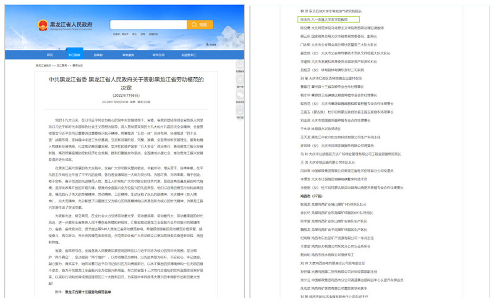This screenshot has height=302, width=494.
Task: Open the 走进黑龙江 navigation tab
Action: 189,55
